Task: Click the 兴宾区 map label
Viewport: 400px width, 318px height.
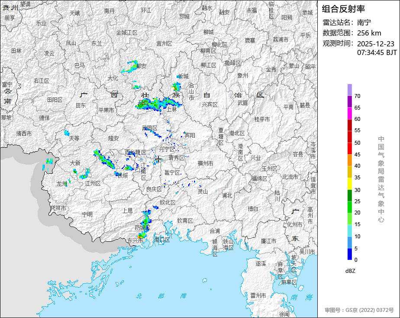Action: click(x=210, y=104)
